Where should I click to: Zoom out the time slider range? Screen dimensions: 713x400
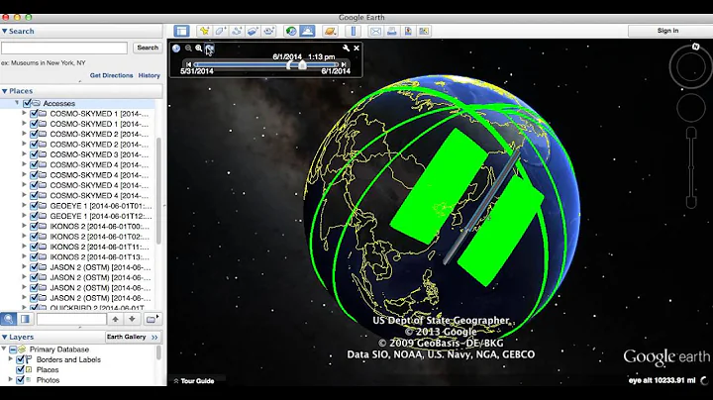click(x=188, y=48)
